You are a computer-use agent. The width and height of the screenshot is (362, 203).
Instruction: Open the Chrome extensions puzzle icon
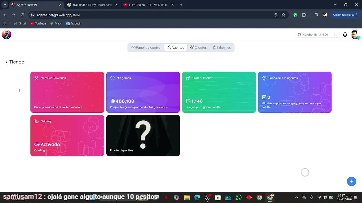tap(304, 15)
